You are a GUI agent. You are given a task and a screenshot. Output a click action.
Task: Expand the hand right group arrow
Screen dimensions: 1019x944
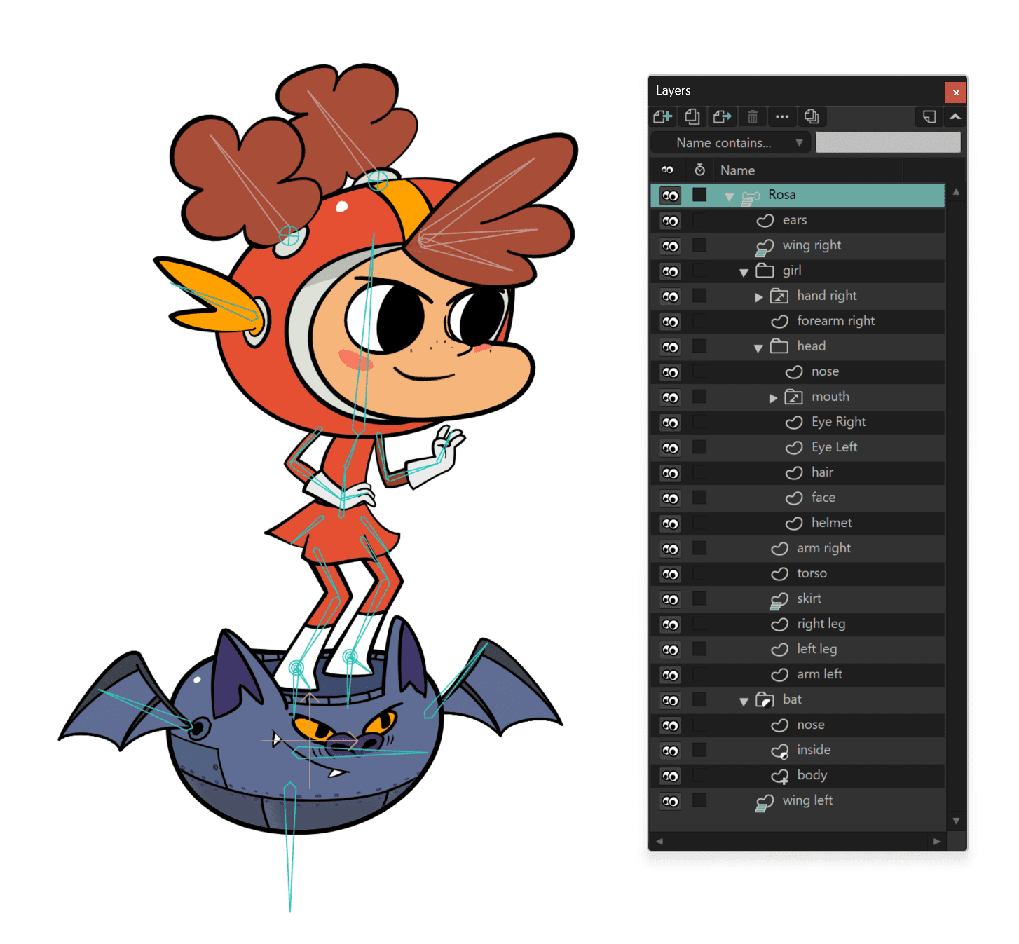click(x=759, y=296)
